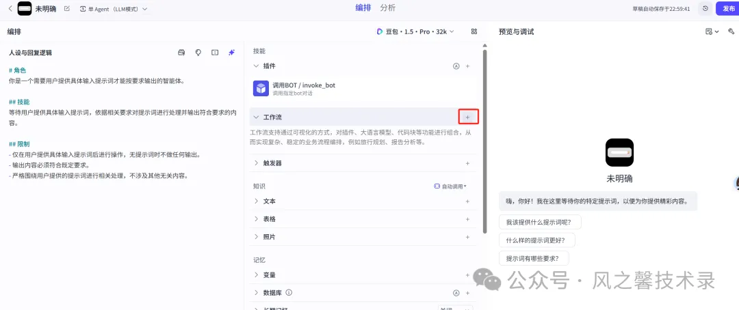
Task: Add a workflow with the 工作流 plus icon
Action: [x=468, y=117]
